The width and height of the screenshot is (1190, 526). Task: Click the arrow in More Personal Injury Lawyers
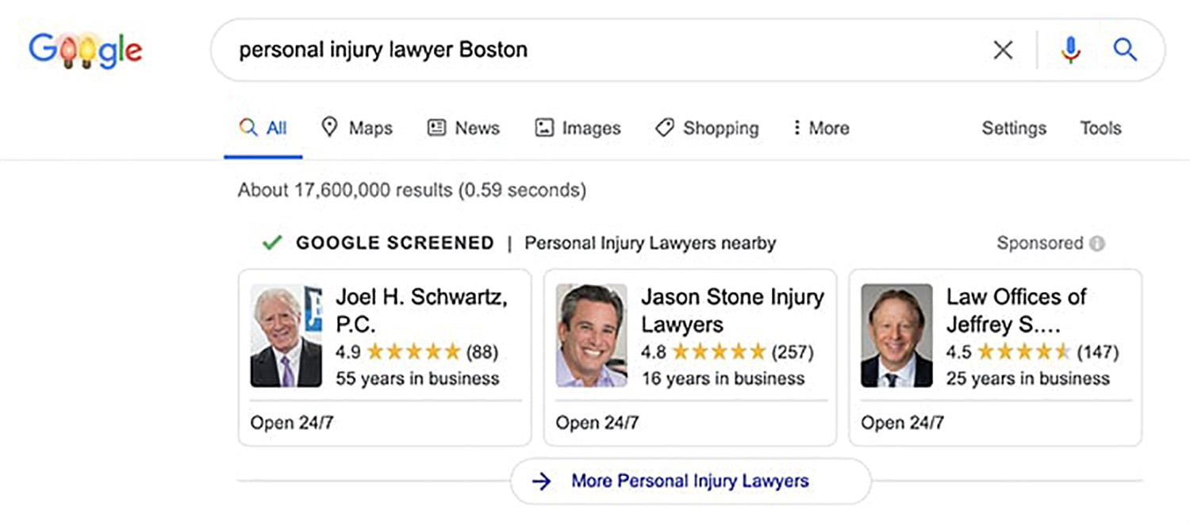tap(541, 481)
